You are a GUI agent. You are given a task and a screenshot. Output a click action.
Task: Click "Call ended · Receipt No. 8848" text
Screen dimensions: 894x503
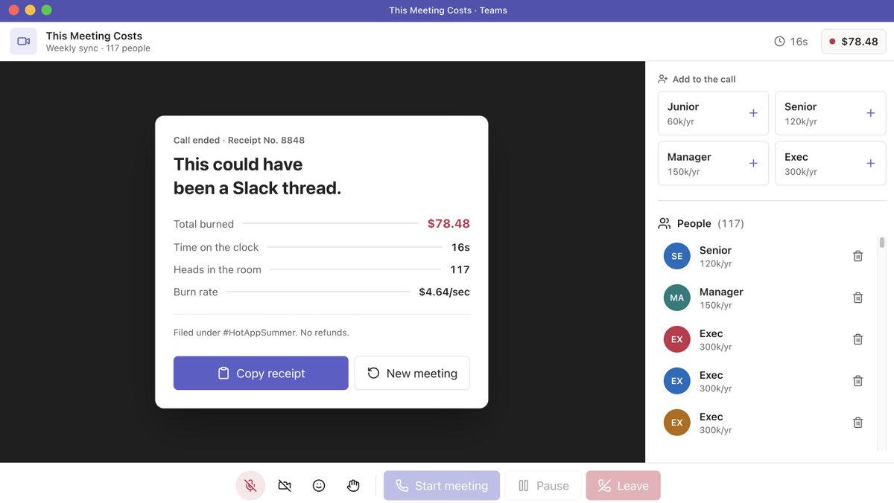pyautogui.click(x=239, y=140)
